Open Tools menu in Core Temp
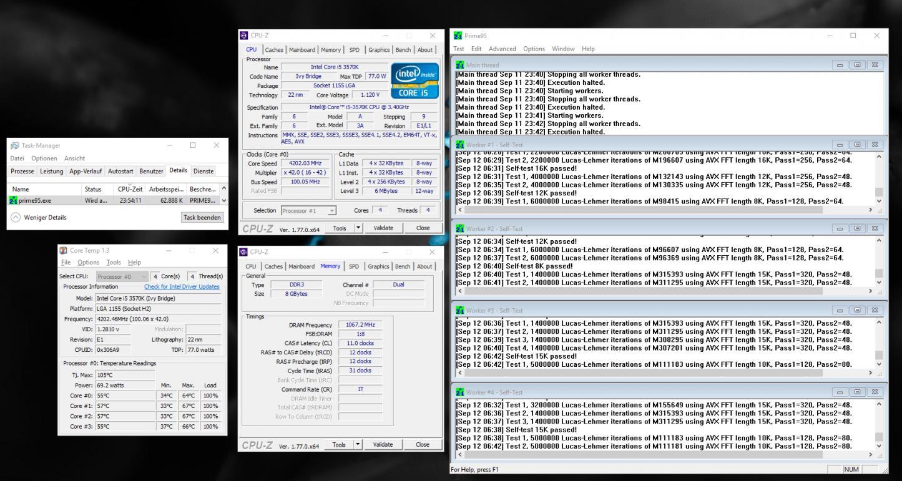The image size is (902, 481). [x=114, y=263]
